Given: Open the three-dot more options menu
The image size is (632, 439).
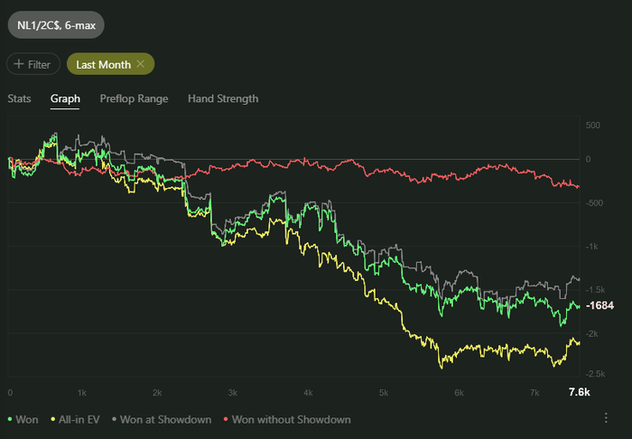Looking at the screenshot, I should (x=606, y=417).
